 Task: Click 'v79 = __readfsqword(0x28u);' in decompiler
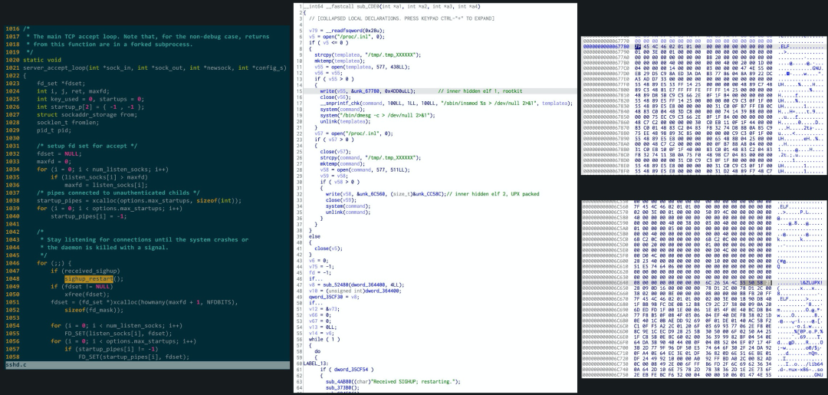(347, 31)
